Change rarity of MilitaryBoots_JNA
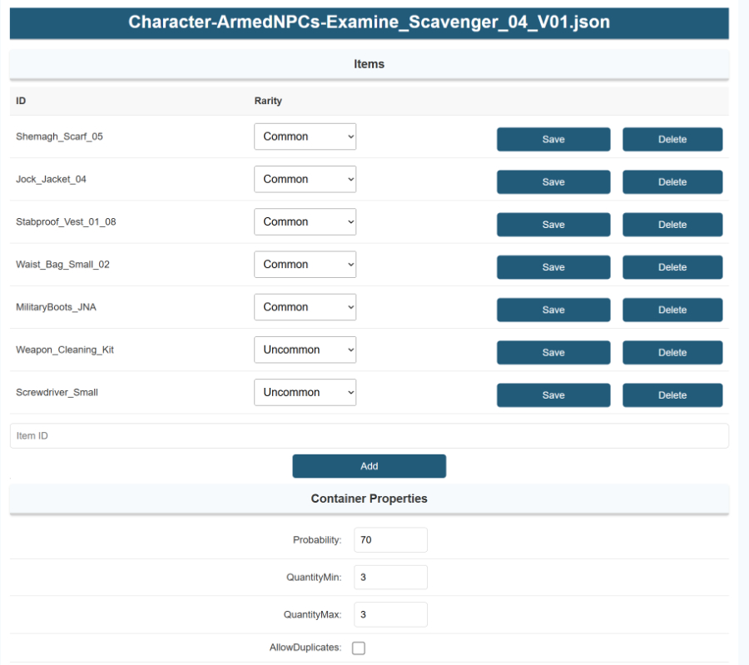Image resolution: width=749 pixels, height=665 pixels. click(x=305, y=307)
